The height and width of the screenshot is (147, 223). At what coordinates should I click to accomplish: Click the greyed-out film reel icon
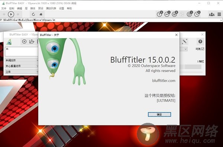(x=182, y=14)
